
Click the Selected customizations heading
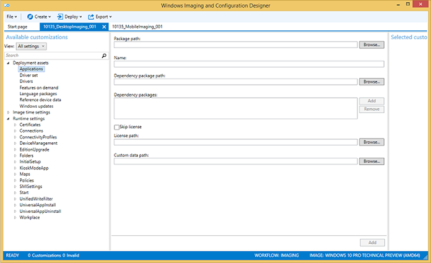(x=409, y=37)
